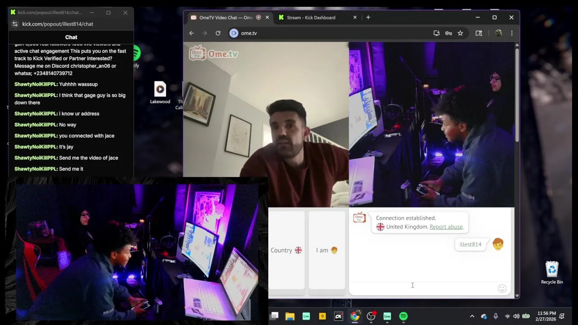Click the message "Send me the video of jace"
Viewport: 578px width, 325px height.
(89, 158)
